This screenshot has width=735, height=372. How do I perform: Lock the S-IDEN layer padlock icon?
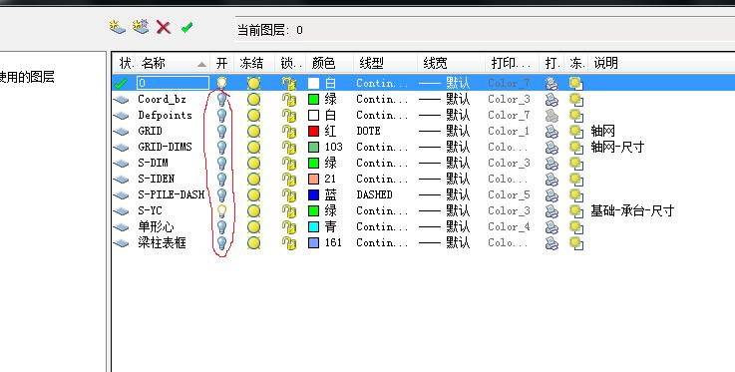[x=289, y=180]
